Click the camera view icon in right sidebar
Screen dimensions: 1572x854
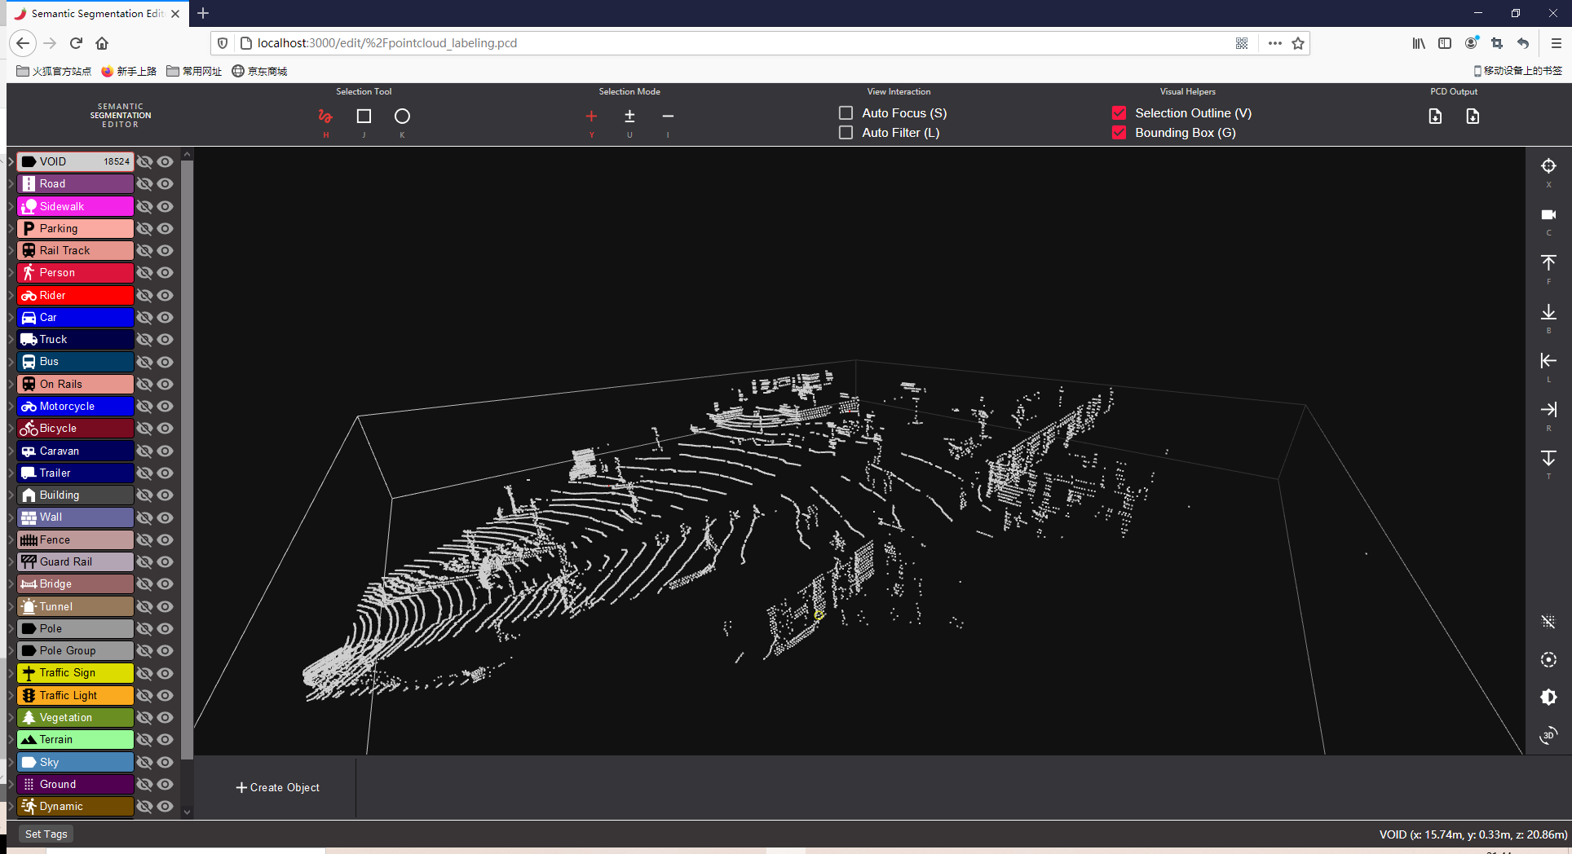(x=1548, y=215)
